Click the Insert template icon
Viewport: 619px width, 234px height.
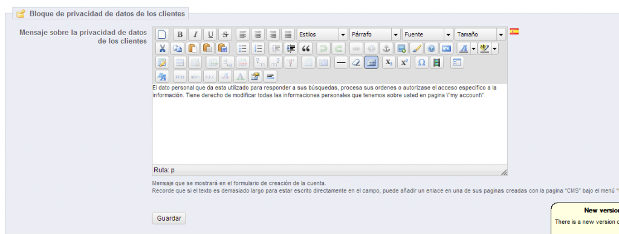(x=458, y=62)
